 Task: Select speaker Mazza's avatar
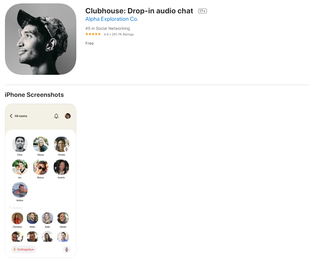pyautogui.click(x=41, y=144)
